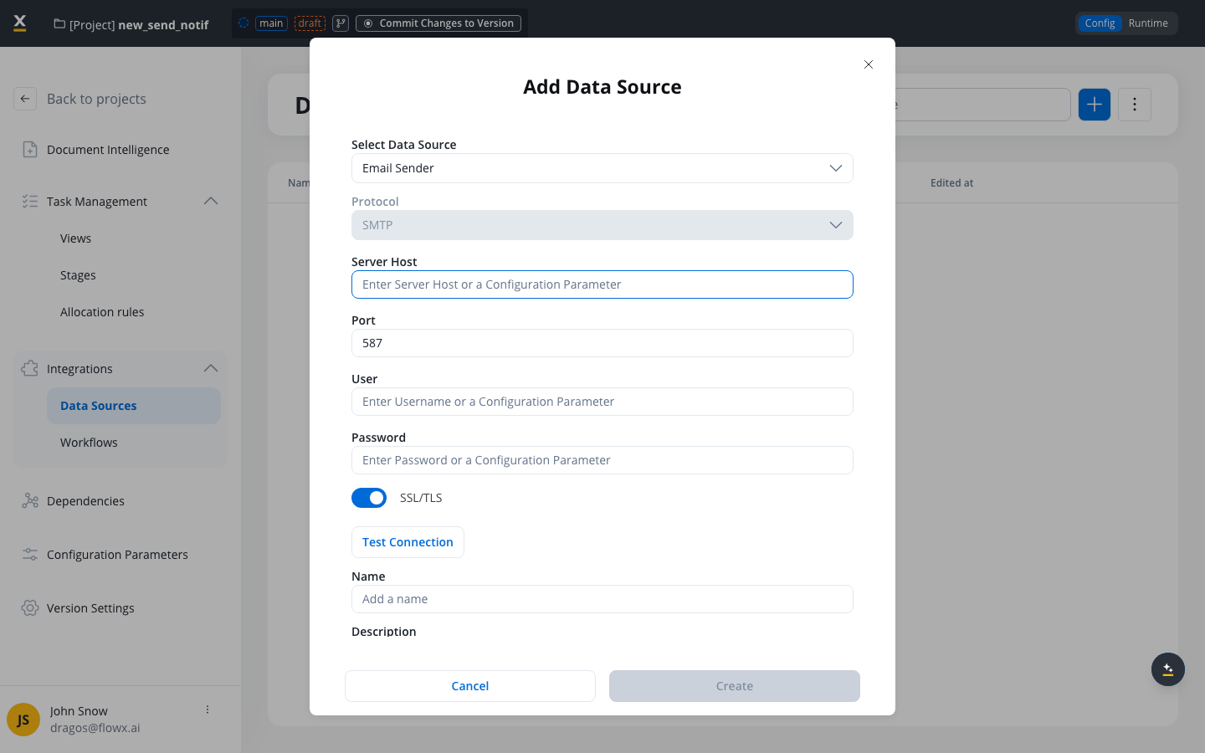
Task: Click the Document Intelligence sidebar icon
Action: pyautogui.click(x=30, y=150)
